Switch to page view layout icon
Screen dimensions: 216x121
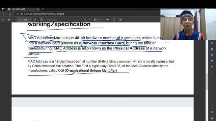tap(41, 19)
